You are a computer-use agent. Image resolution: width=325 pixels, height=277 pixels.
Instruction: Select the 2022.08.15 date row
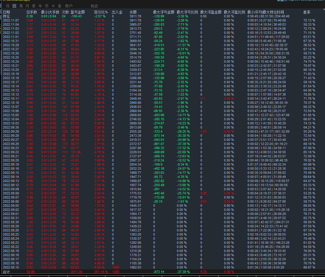11,267
